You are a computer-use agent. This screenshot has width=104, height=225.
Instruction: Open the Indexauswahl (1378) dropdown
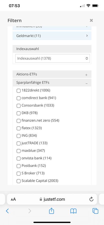pos(53,59)
